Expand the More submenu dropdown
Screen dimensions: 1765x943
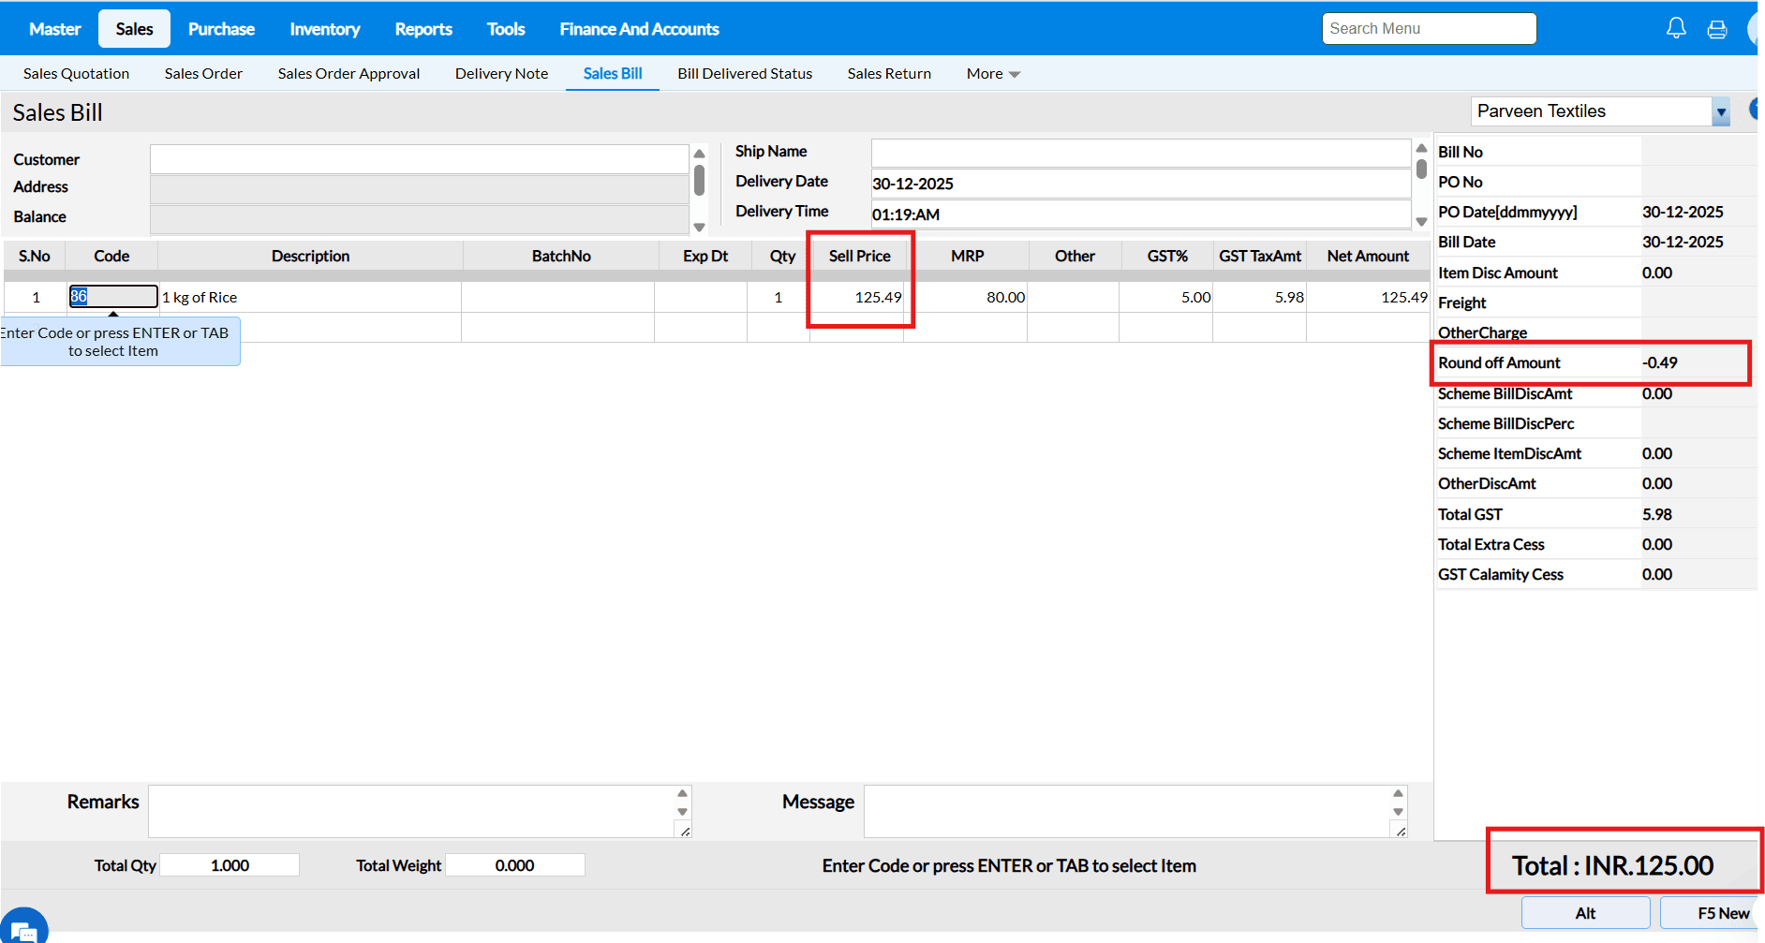(x=992, y=74)
